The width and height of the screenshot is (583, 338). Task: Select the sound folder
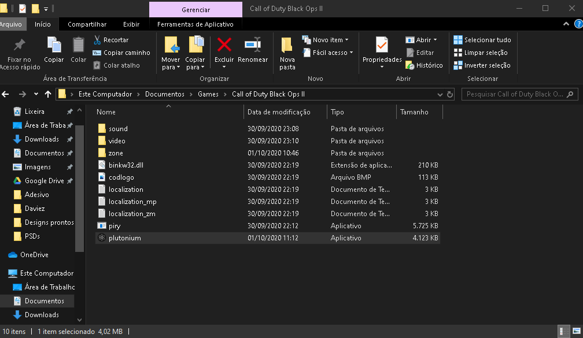[268, 129]
